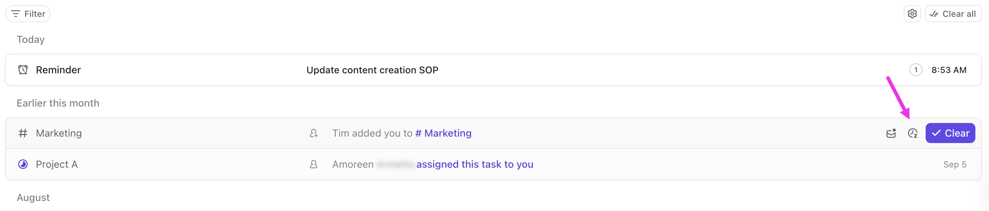This screenshot has height=211, width=989.
Task: Open the Marketing notification item
Action: pos(59,133)
